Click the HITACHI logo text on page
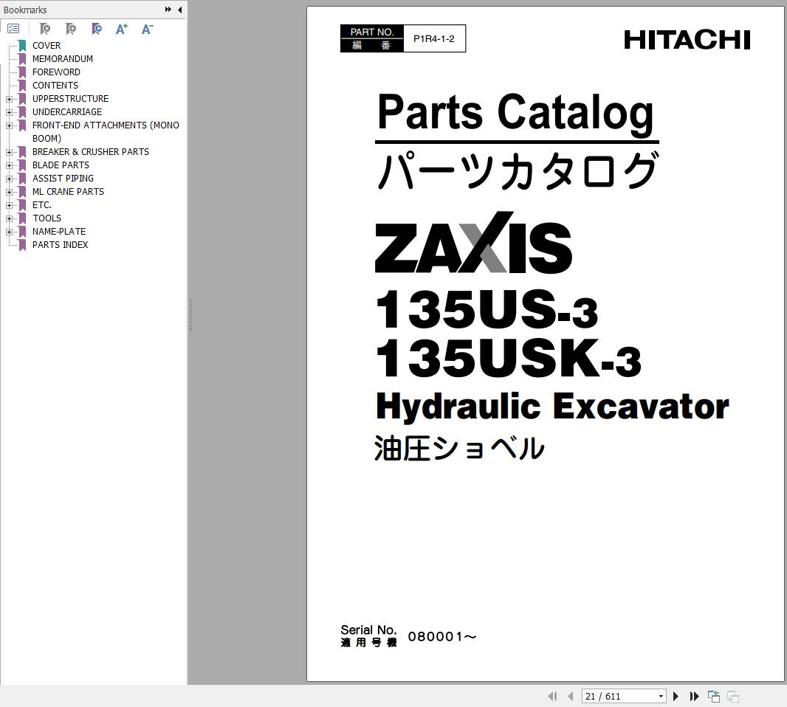 [x=687, y=40]
